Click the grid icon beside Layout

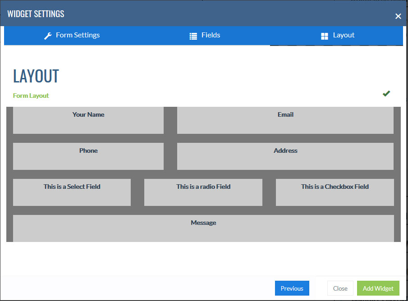pos(325,36)
